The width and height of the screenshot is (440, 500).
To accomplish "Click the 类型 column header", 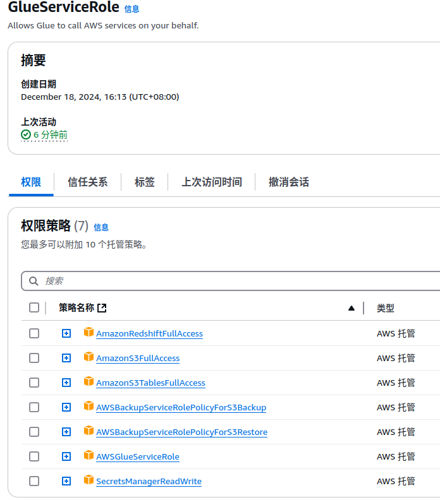I will pyautogui.click(x=386, y=308).
